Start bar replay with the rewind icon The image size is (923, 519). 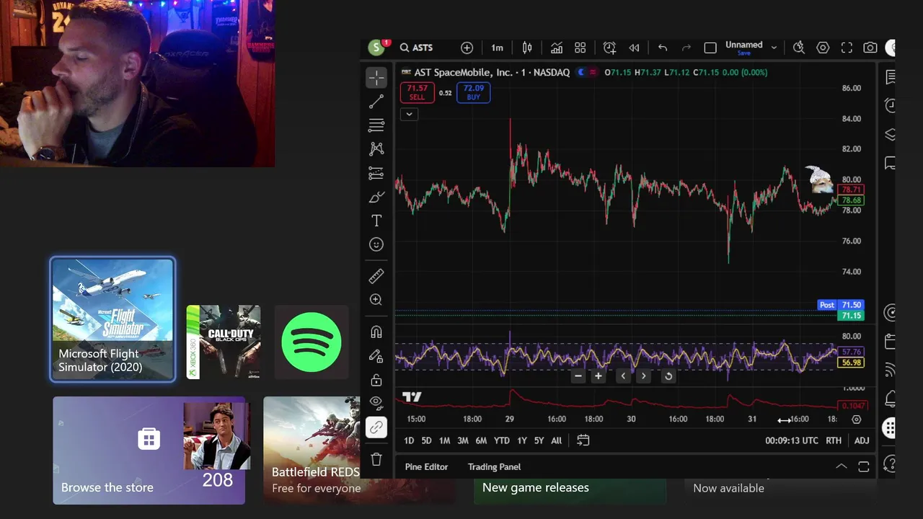click(x=634, y=48)
